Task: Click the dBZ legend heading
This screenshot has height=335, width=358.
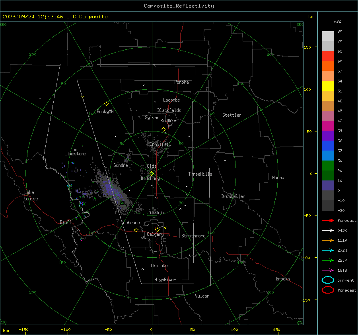Action: (x=337, y=21)
